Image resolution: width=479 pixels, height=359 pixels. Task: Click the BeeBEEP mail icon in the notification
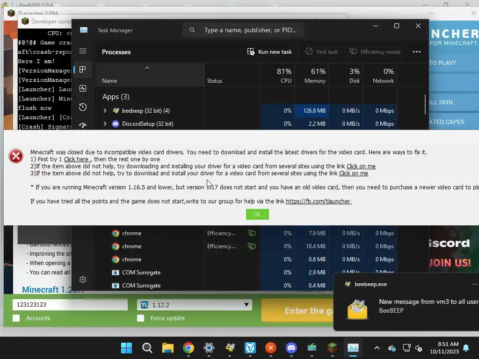357,309
